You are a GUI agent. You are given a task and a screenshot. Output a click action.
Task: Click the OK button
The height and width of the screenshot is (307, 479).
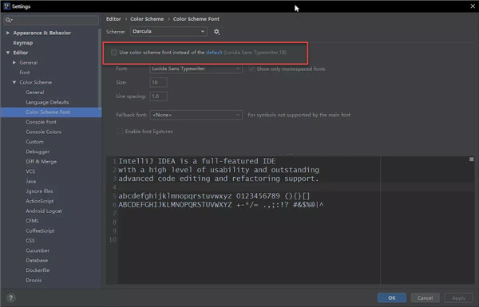click(392, 298)
